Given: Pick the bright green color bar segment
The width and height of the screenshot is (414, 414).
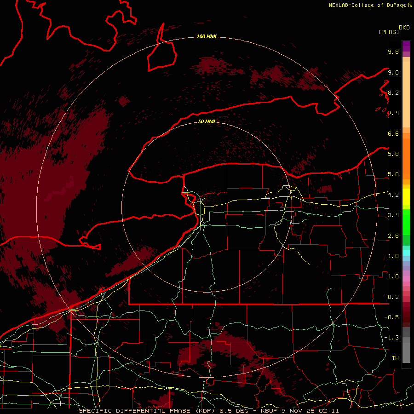Looking at the screenshot, I should pyautogui.click(x=406, y=222).
